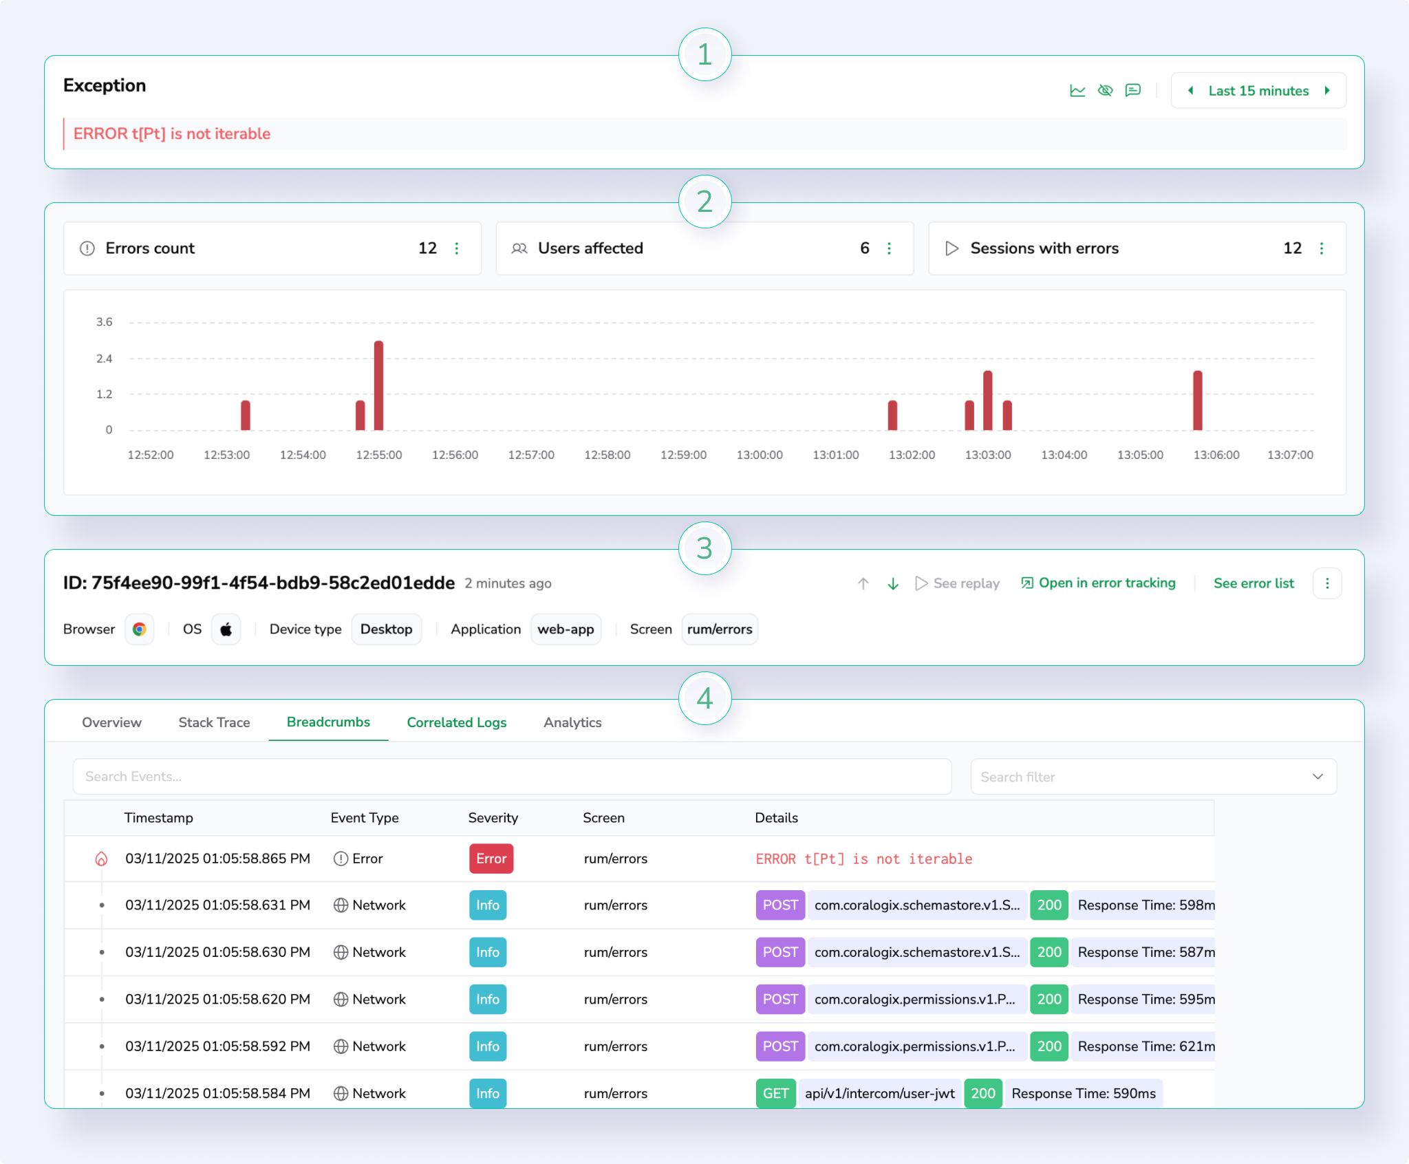Screen dimensions: 1409x1164
Task: Click the line chart icon in Exception header
Action: (x=1077, y=91)
